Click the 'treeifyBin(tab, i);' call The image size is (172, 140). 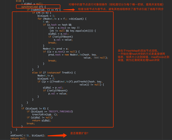[x=45, y=114]
